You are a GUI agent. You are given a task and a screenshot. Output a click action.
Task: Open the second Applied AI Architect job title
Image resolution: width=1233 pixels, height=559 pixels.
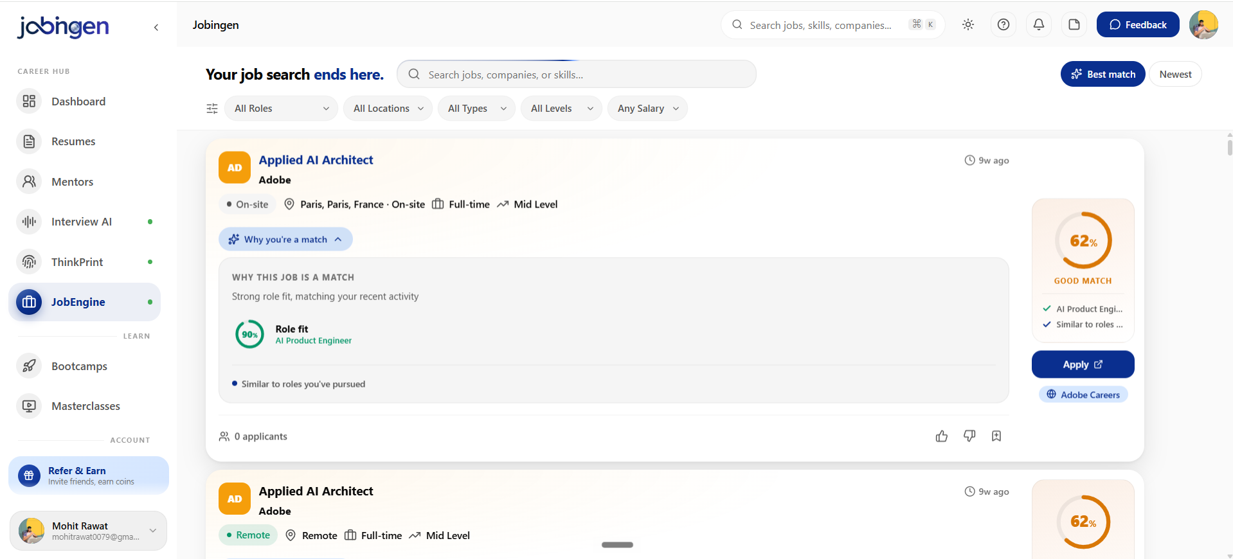pyautogui.click(x=316, y=491)
